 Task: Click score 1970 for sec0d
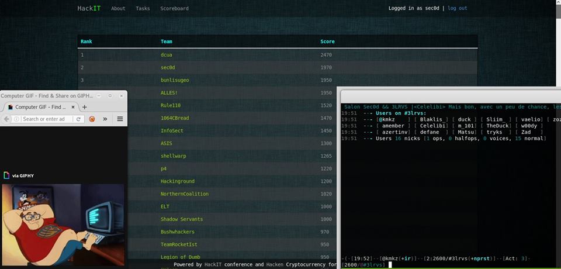pos(326,67)
